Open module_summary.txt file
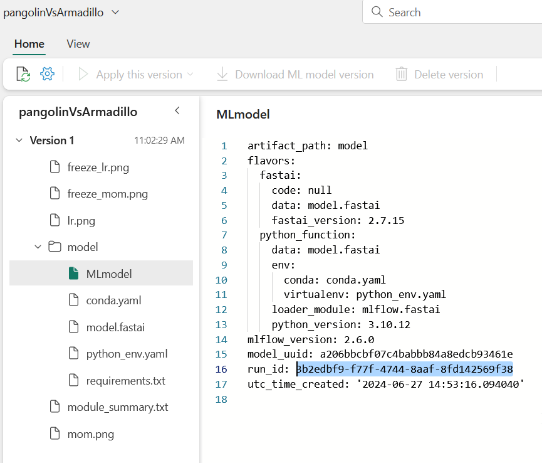Image resolution: width=542 pixels, height=463 pixels. (x=118, y=407)
